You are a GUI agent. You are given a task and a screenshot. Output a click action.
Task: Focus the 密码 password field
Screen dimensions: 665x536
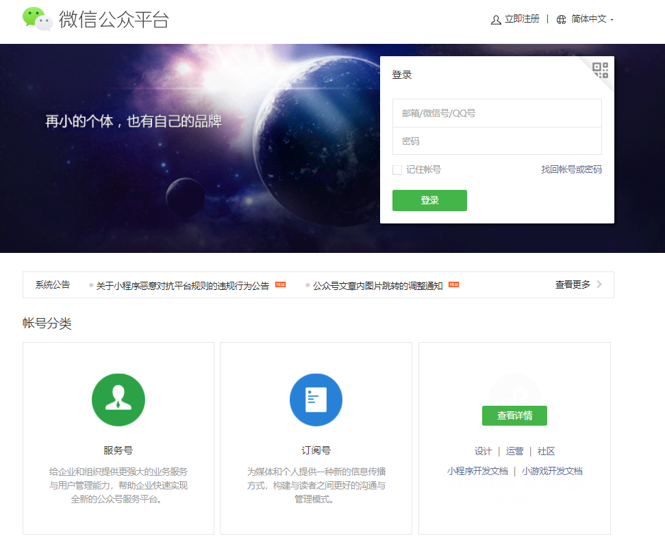[x=497, y=141]
